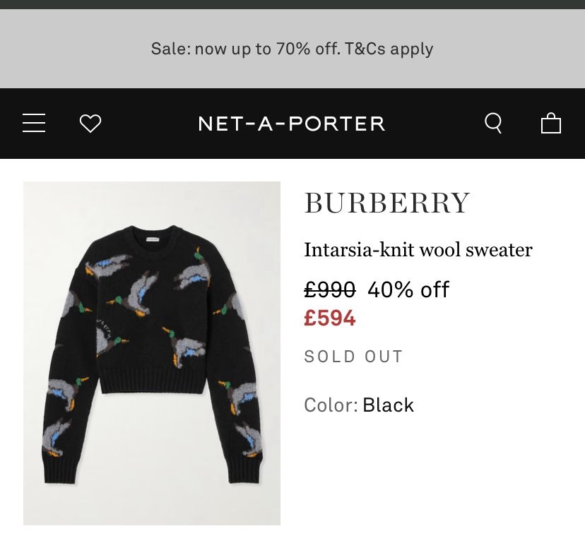The width and height of the screenshot is (585, 555).
Task: Click the search magnifier icon
Action: click(493, 124)
